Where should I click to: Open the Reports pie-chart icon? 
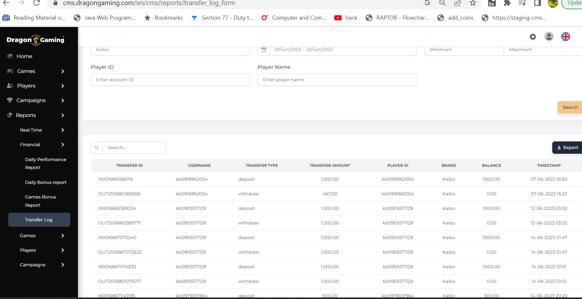tap(9, 115)
